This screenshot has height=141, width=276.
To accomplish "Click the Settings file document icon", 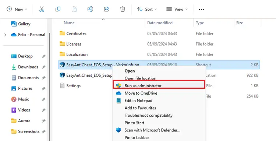I will pos(62,86).
